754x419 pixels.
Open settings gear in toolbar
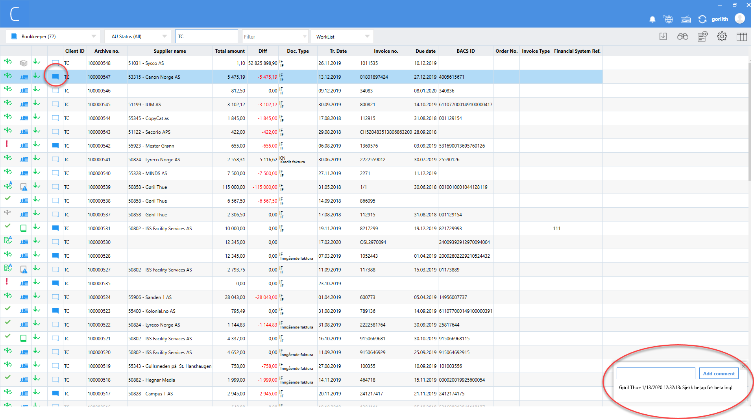[x=722, y=37]
